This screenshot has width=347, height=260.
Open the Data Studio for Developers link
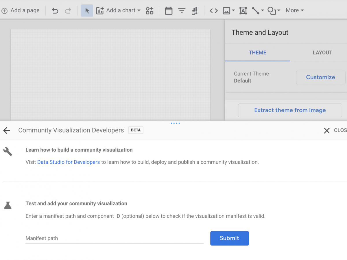(68, 162)
